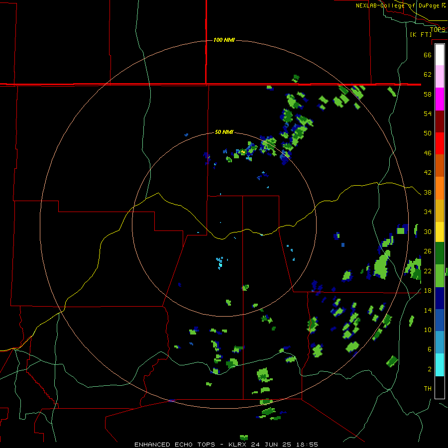The height and width of the screenshot is (448, 448).
Task: Select the dark red legend swatch
Action: click(x=440, y=121)
